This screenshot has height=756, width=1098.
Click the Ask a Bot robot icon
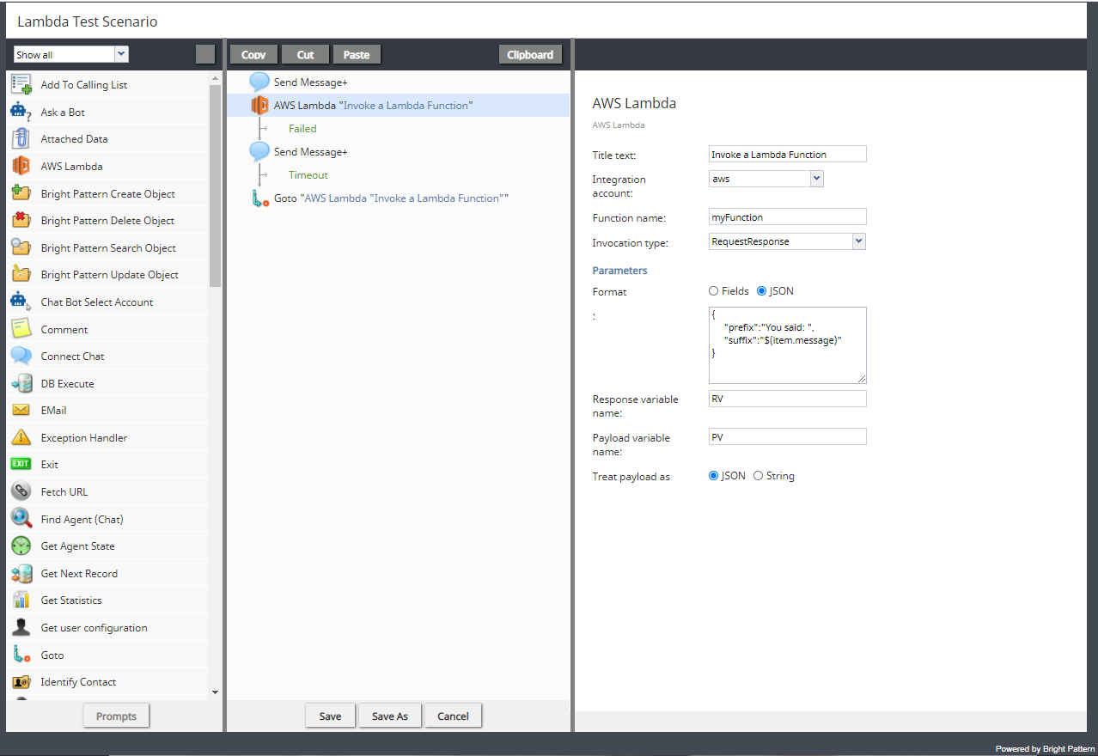21,112
